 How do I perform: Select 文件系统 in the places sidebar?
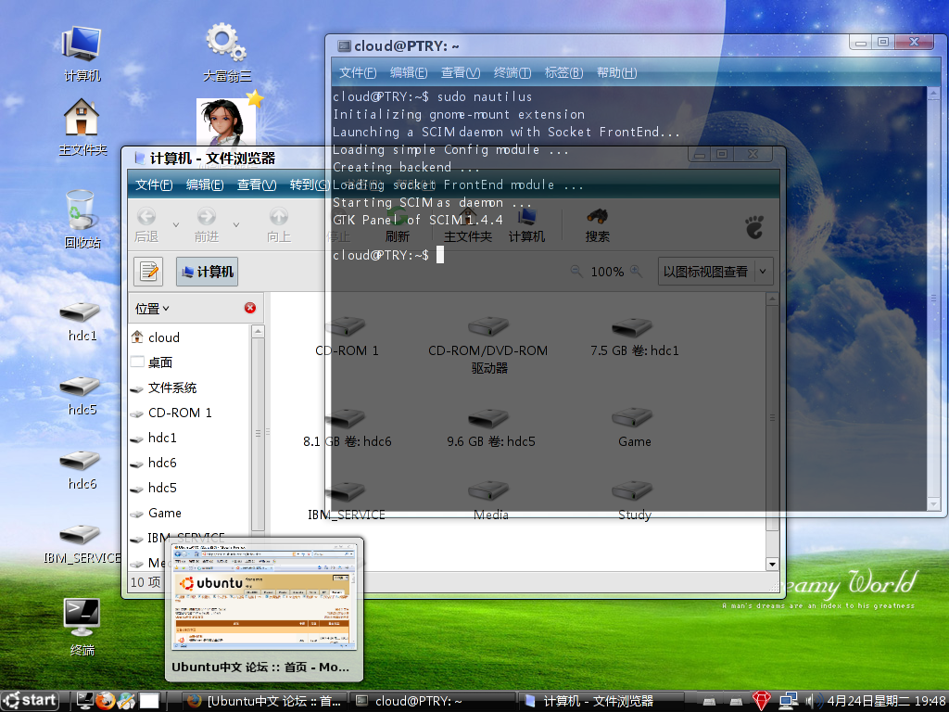point(189,388)
